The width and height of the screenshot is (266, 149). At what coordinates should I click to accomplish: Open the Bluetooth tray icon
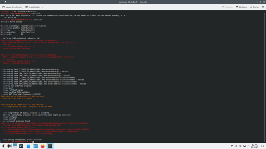click(236, 146)
